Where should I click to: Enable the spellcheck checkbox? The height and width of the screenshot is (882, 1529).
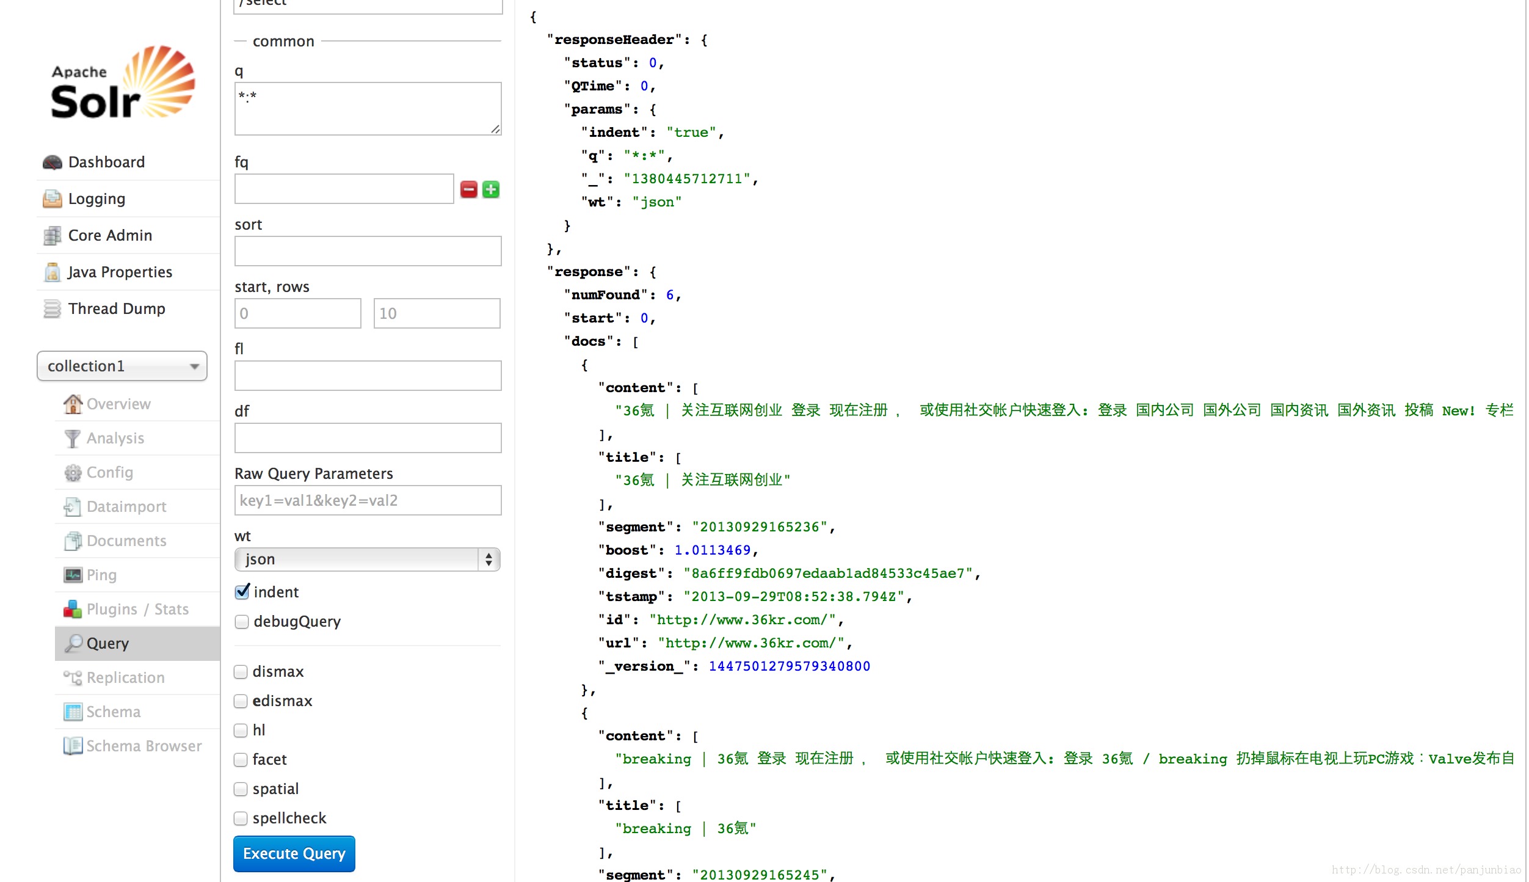[241, 818]
